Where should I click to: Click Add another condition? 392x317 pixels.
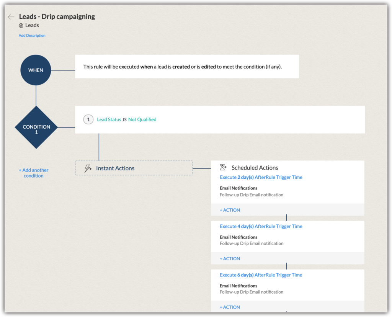click(x=34, y=173)
